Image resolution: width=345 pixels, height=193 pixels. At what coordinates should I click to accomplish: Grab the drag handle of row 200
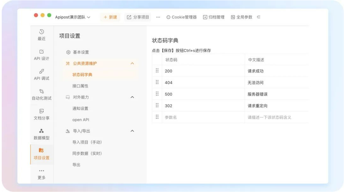(157, 71)
